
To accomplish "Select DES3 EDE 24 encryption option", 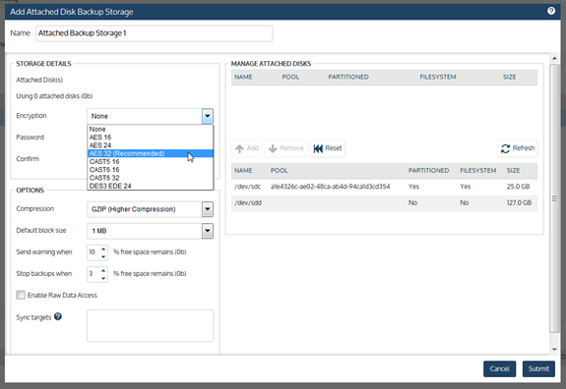I will pos(151,186).
